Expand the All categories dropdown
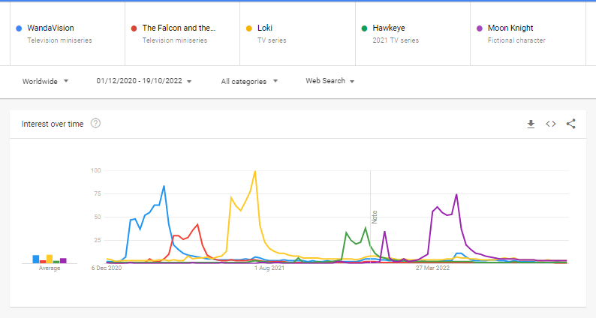This screenshot has height=318, width=596. [x=249, y=81]
